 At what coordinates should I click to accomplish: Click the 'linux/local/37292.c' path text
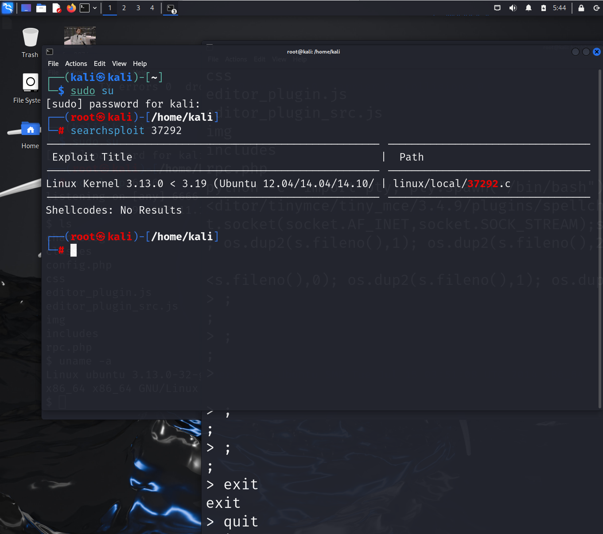(x=452, y=184)
